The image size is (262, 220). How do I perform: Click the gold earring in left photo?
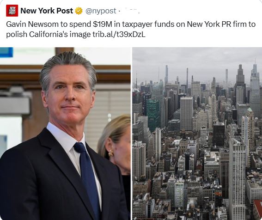[110, 153]
